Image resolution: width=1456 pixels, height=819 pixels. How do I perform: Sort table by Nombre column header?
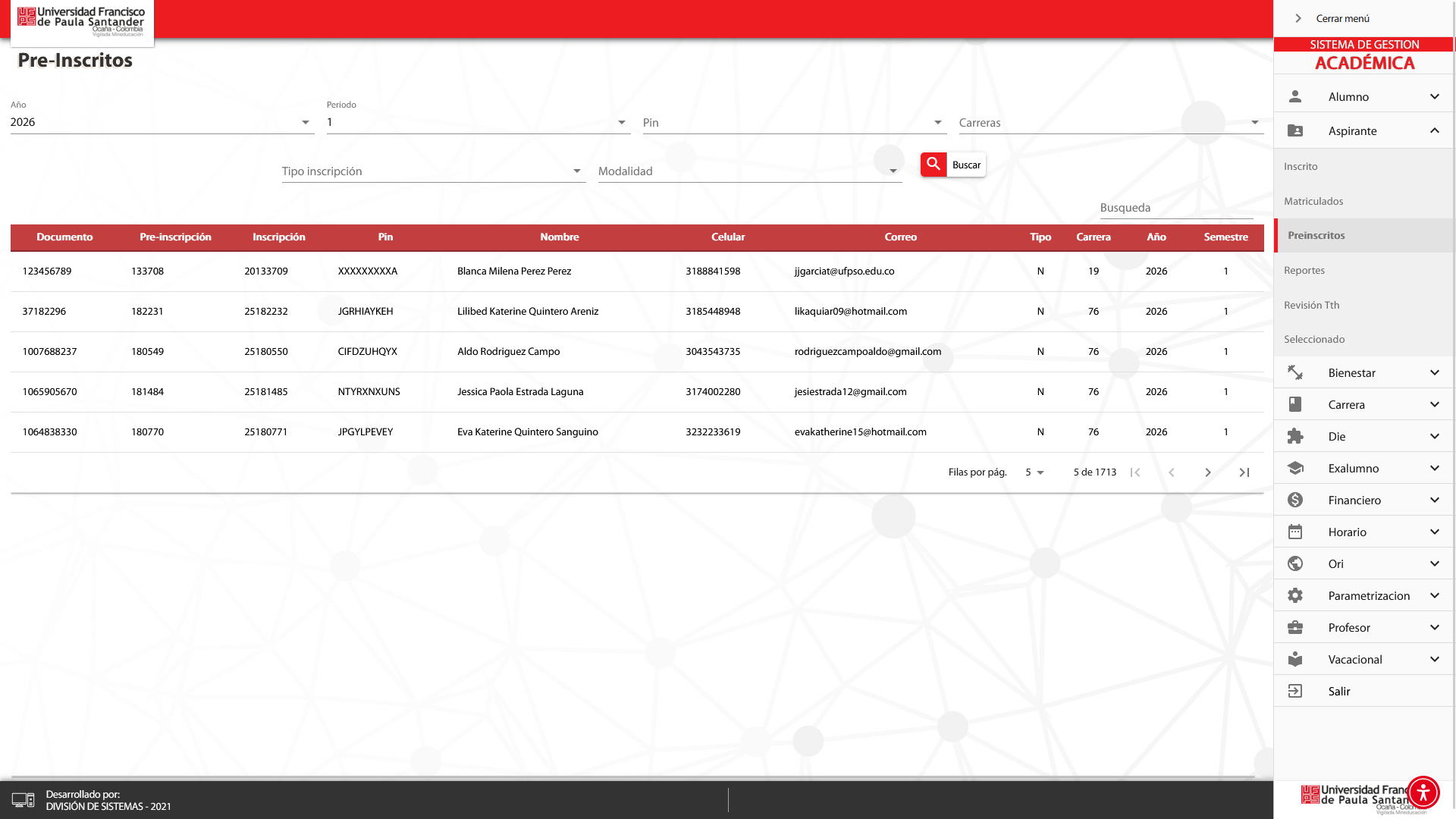click(x=559, y=237)
